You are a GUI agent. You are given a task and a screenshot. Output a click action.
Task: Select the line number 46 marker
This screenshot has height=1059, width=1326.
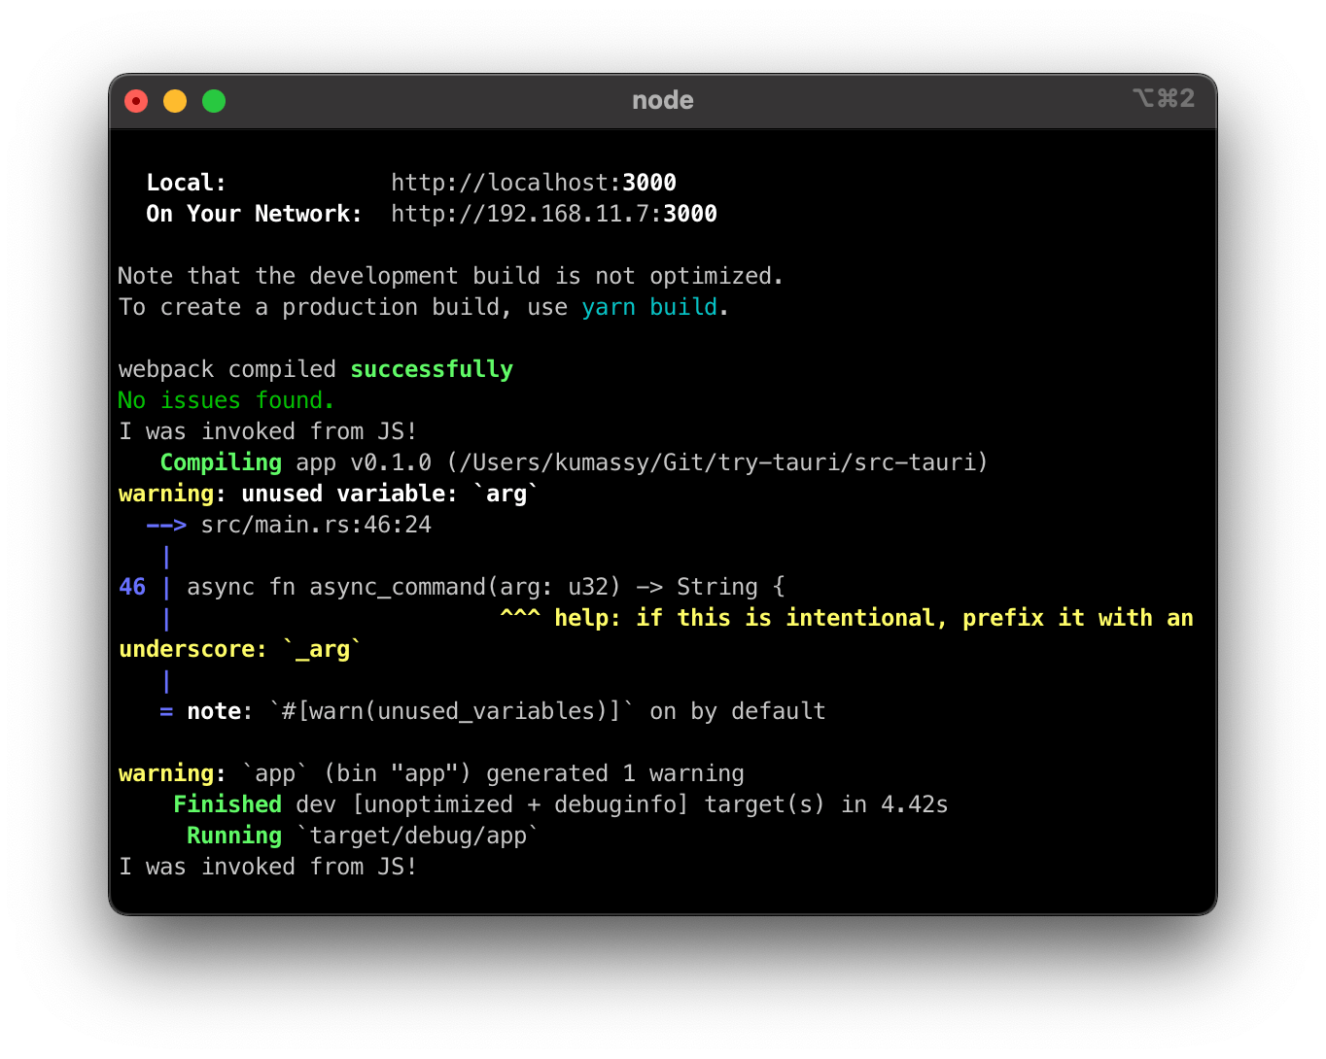pos(131,587)
